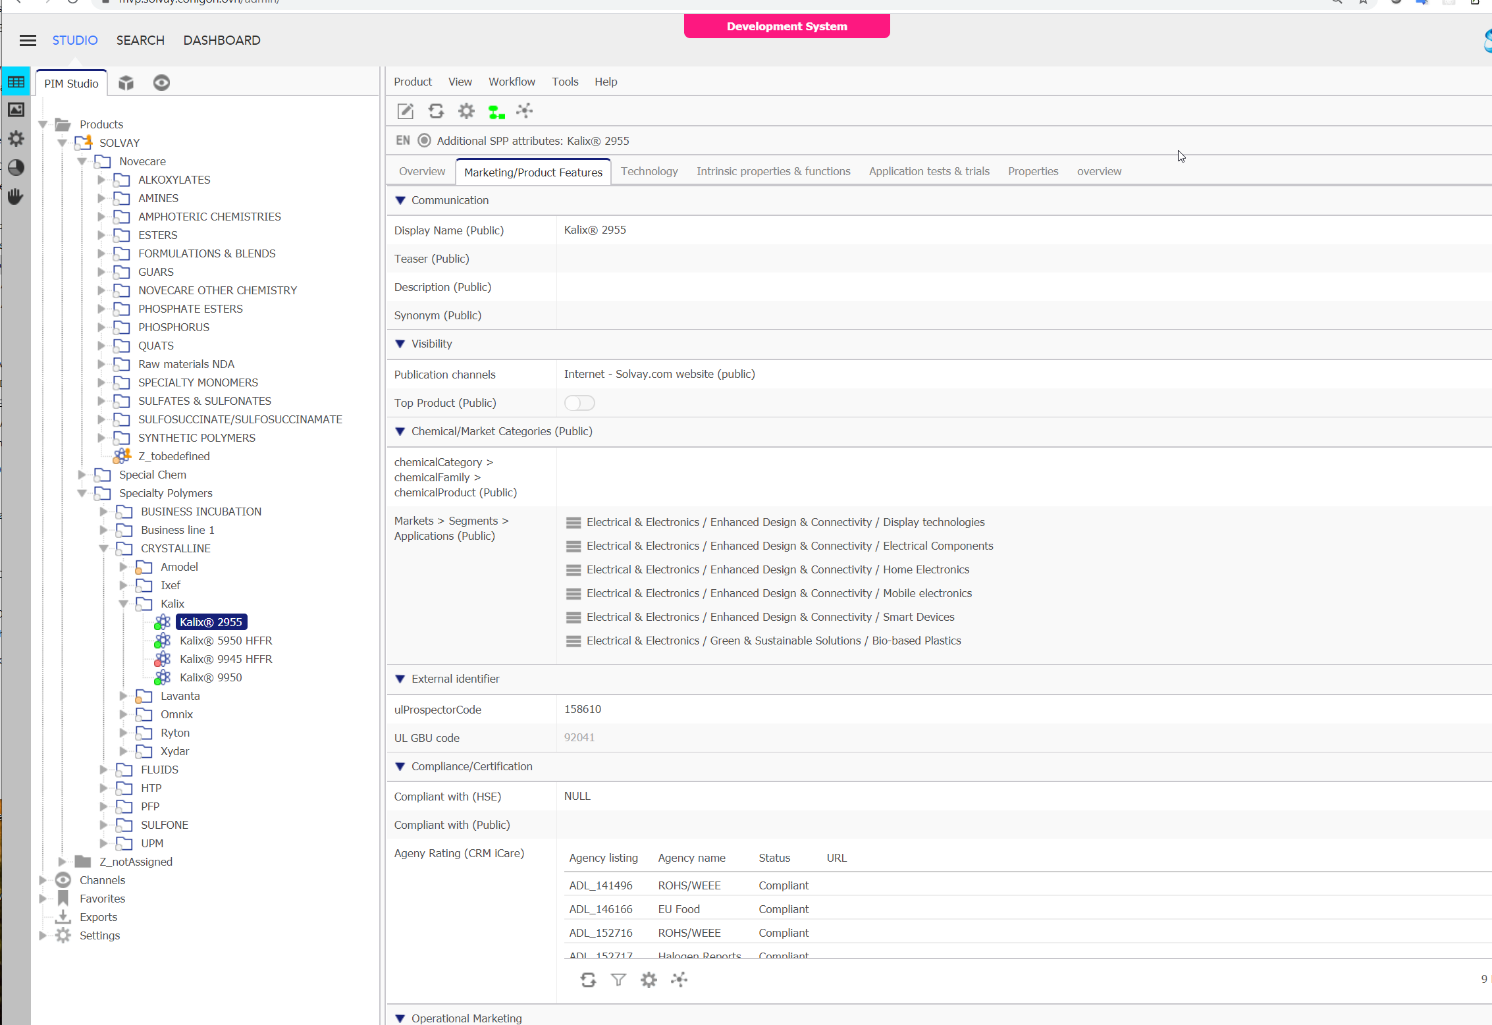Viewport: 1492px width, 1025px height.
Task: Click the nodes icon under Agency Rating table
Action: pos(679,980)
